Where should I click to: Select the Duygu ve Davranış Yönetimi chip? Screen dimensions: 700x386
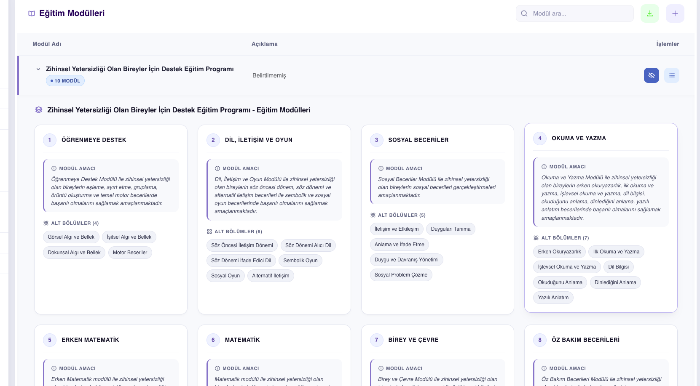tap(407, 260)
